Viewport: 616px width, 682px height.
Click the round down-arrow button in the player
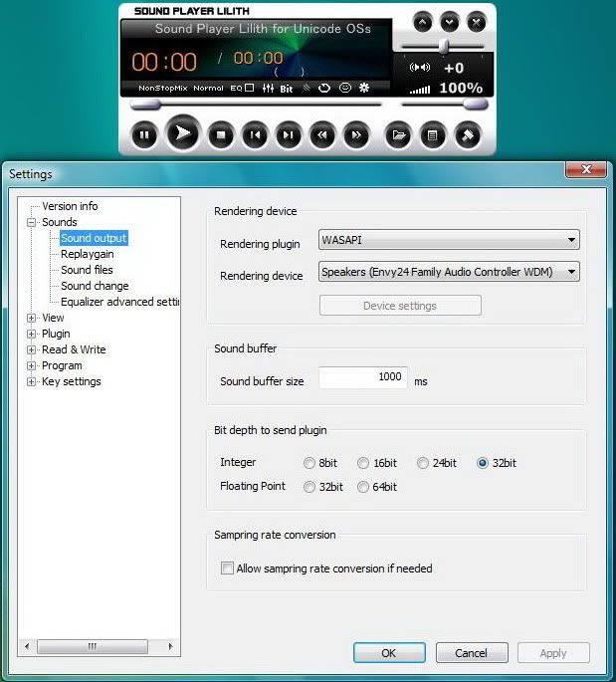click(449, 22)
